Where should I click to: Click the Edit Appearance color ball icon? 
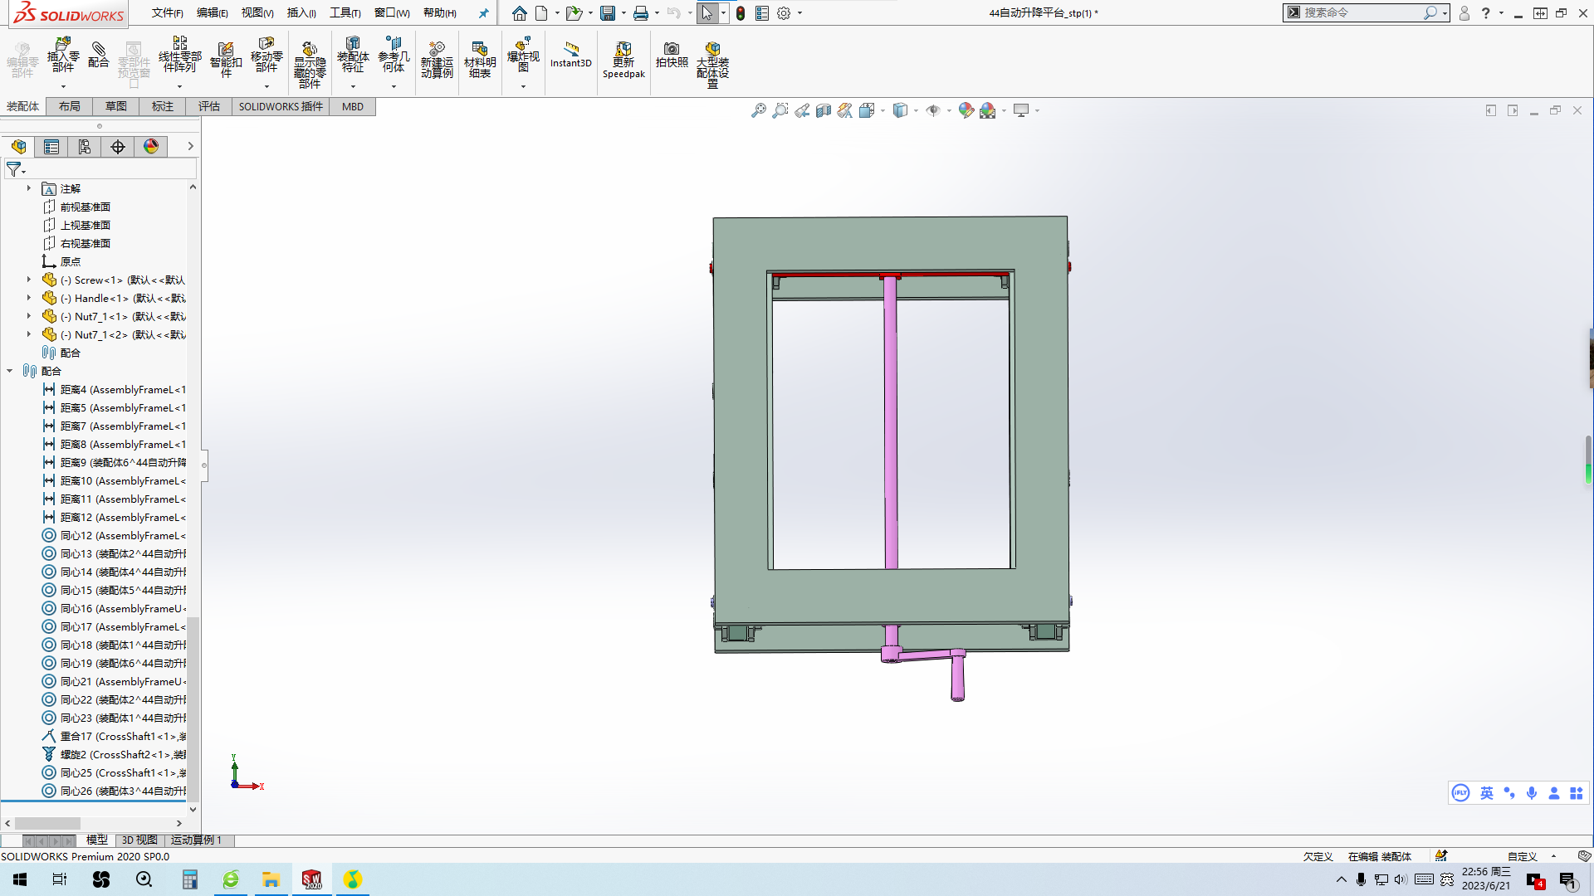tap(966, 110)
